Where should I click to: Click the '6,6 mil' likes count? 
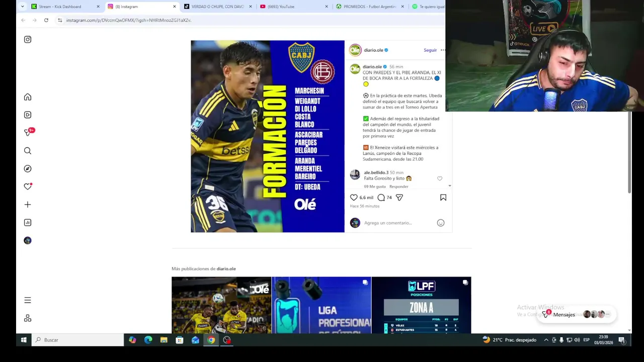[366, 198]
